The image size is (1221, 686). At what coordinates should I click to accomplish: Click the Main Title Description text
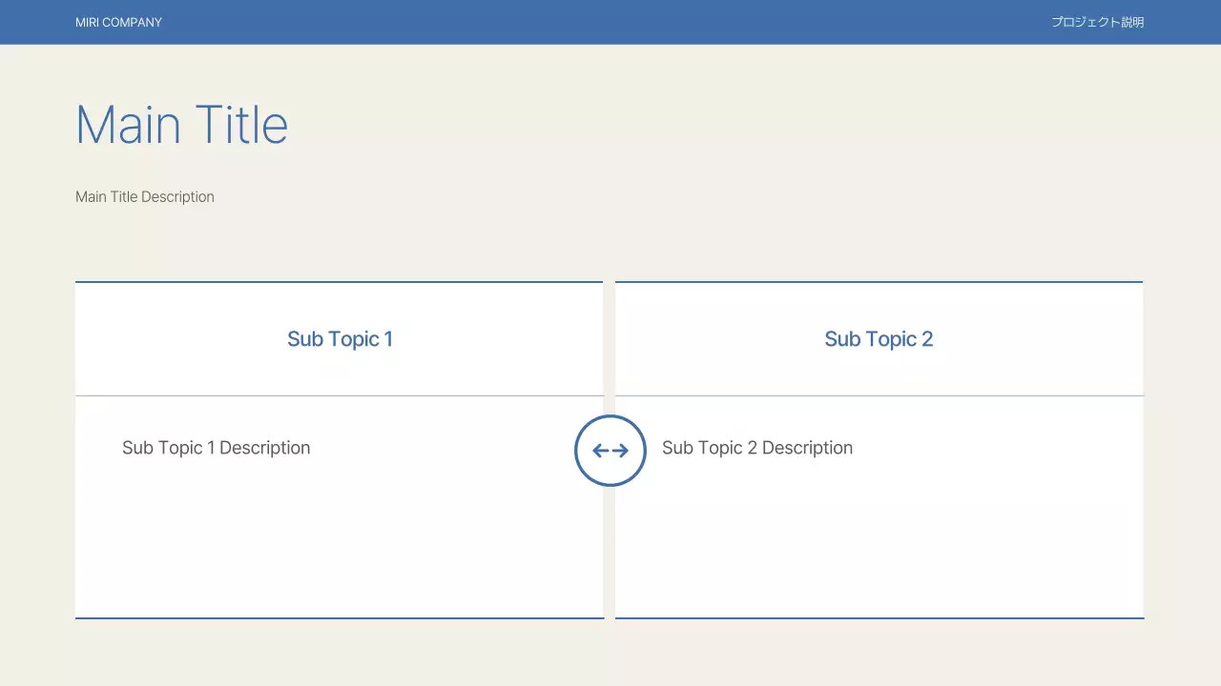[x=145, y=197]
